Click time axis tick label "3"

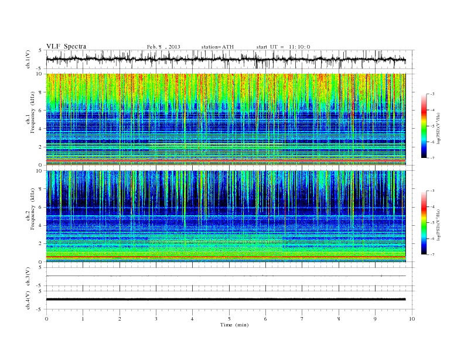[156, 319]
